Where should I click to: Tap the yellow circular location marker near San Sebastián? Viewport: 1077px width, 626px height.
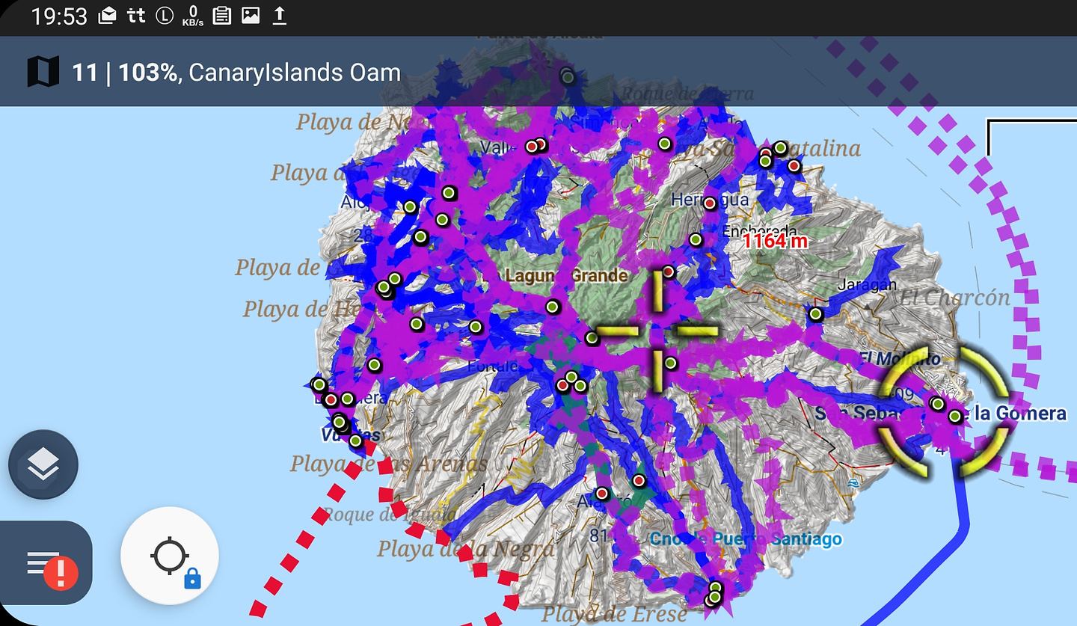(944, 411)
